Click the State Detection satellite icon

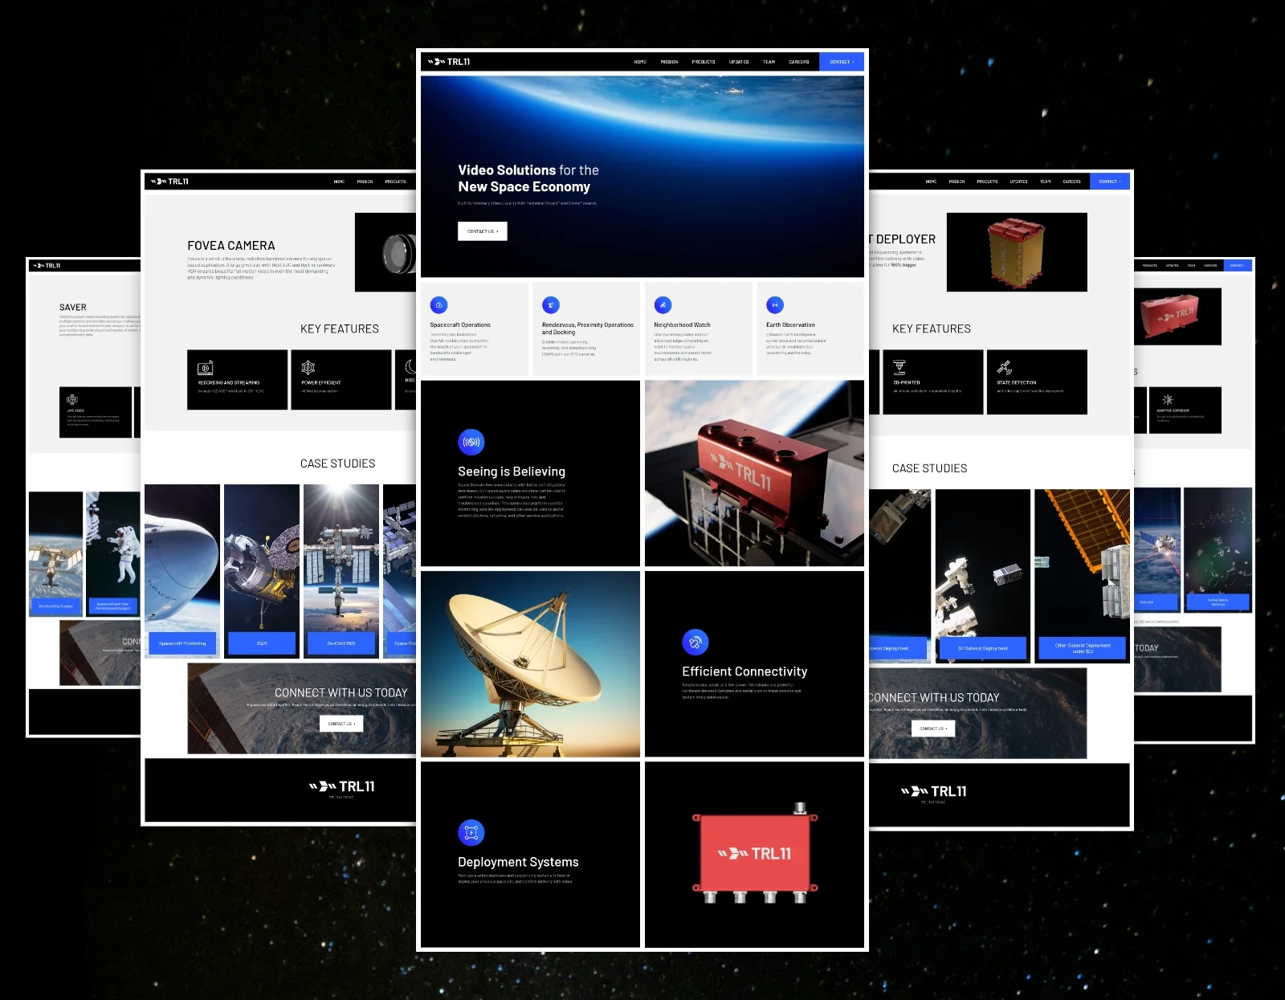[x=1004, y=367]
